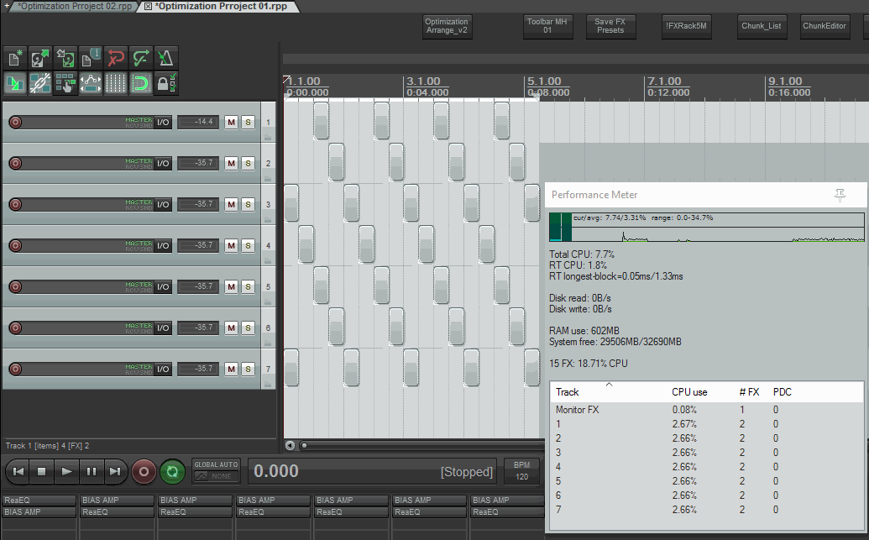Toggle snap via the magnet icon
Viewport: 869px width, 540px height.
coord(141,83)
